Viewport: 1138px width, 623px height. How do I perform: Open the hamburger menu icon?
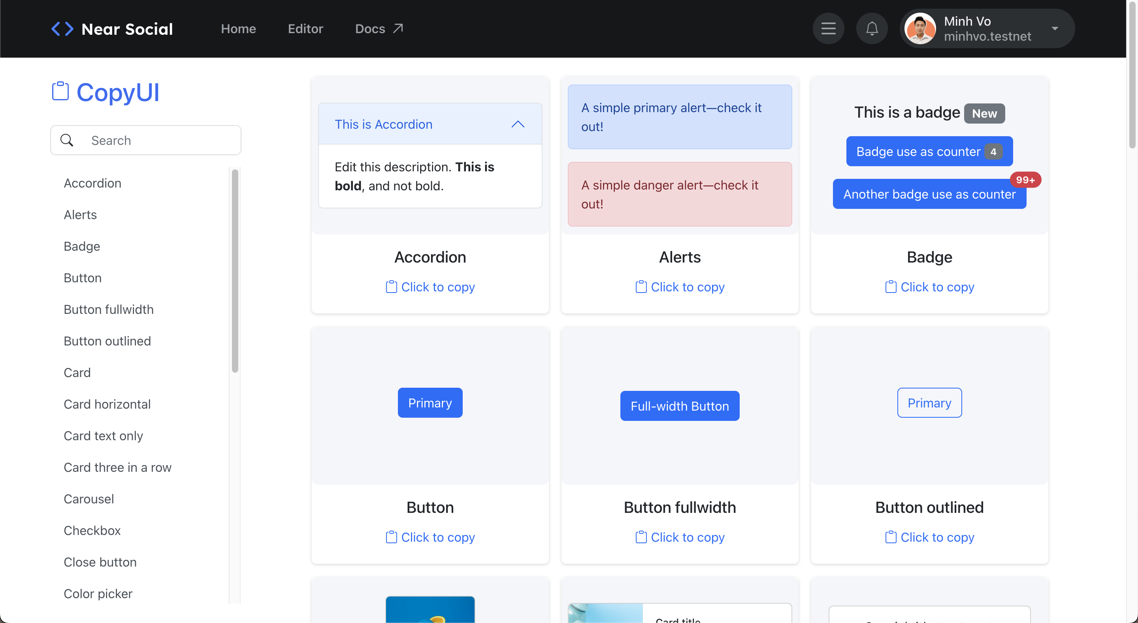(x=828, y=29)
